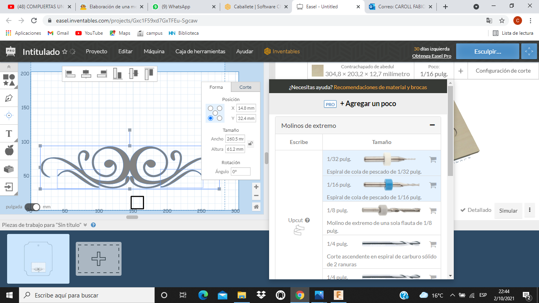
Task: Click the Import file icon
Action: (9, 187)
